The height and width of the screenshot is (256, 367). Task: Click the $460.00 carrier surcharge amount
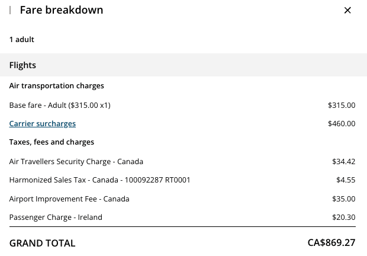coord(342,124)
